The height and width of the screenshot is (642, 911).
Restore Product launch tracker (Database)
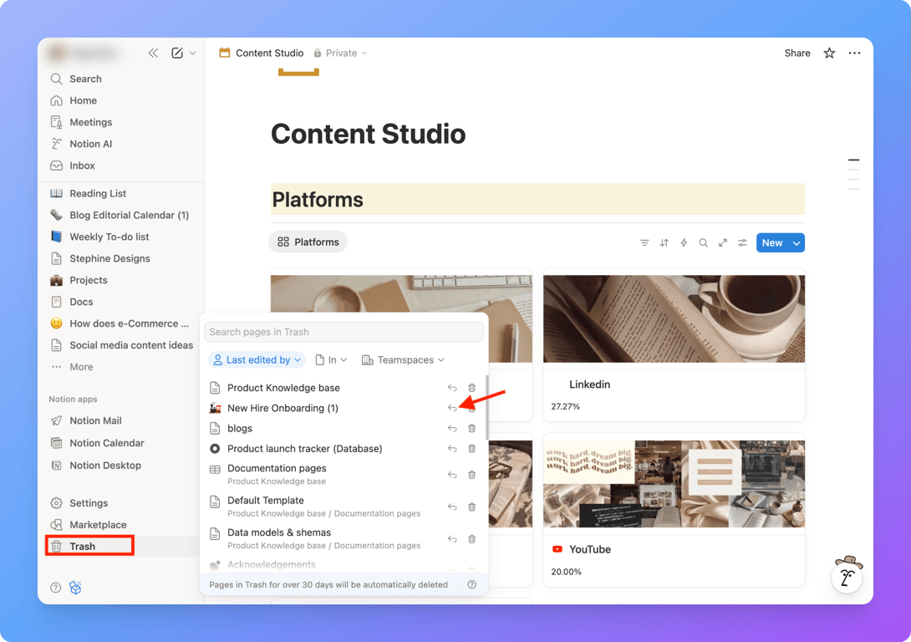pyautogui.click(x=452, y=449)
